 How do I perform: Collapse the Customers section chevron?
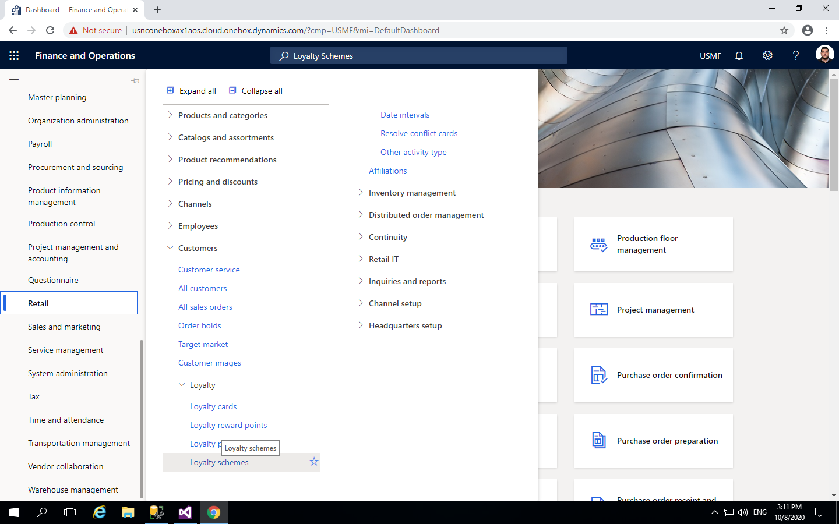[x=170, y=247]
